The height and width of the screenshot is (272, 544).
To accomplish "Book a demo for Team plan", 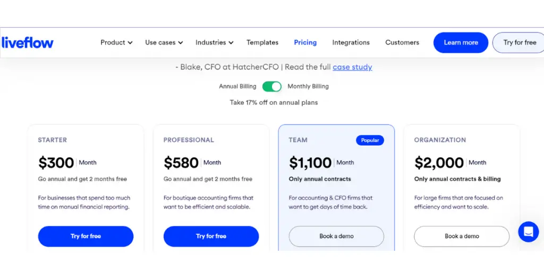I will tap(336, 236).
